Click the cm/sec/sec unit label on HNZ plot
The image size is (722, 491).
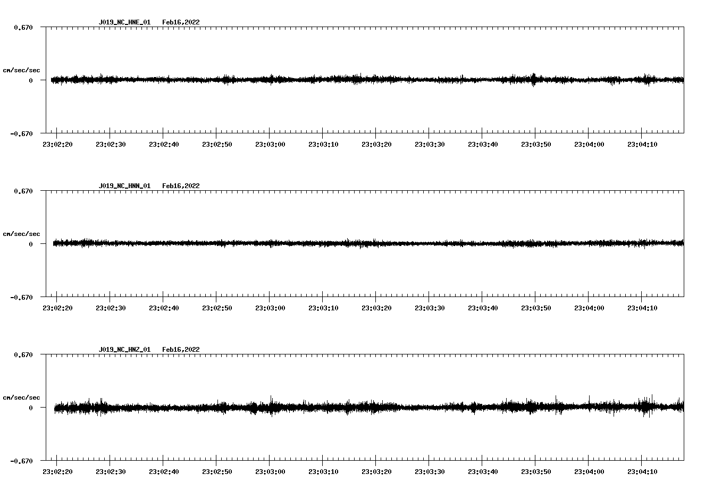point(21,397)
